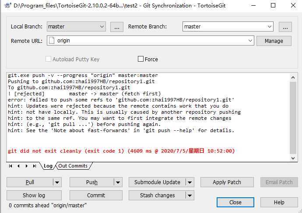Image resolution: width=302 pixels, height=213 pixels.
Task: Click the Manage remotes button
Action: click(274, 41)
